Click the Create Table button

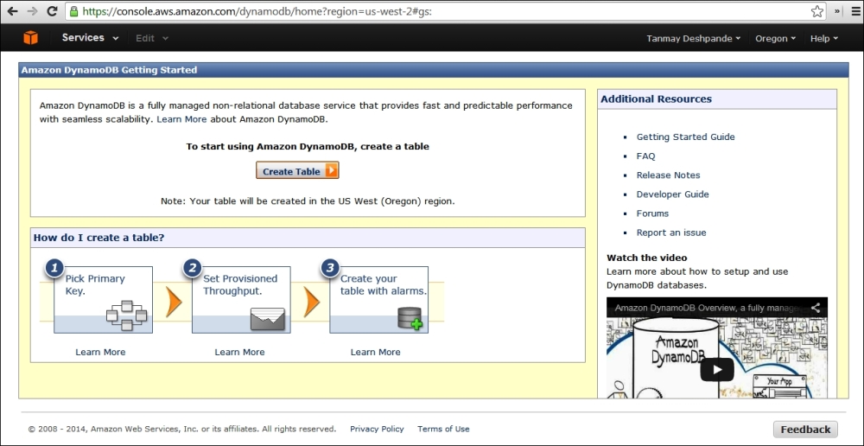point(297,171)
